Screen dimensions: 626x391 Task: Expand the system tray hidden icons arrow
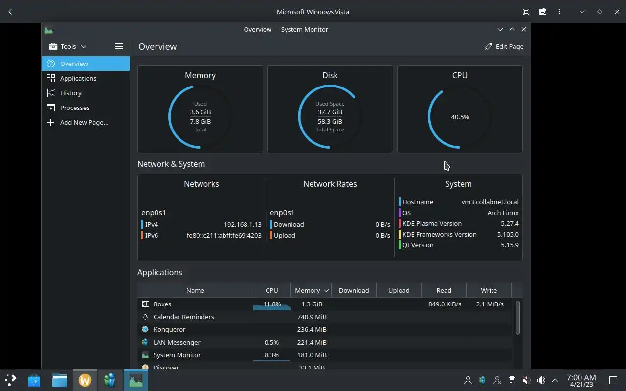(555, 380)
